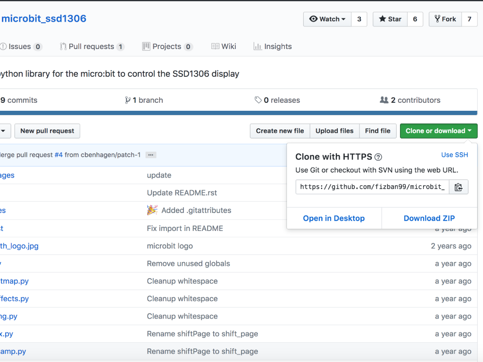Copy clone URL with clipboard icon
Screen dimensions: 483x362
(x=458, y=187)
